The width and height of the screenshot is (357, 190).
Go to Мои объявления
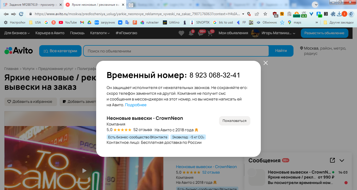(x=233, y=33)
